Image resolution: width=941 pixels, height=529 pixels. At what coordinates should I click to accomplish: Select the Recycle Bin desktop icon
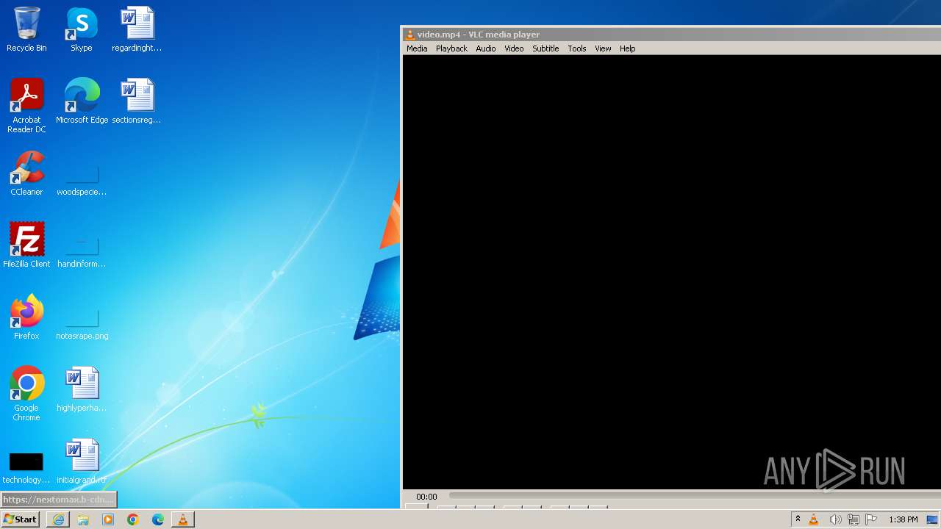tap(26, 29)
